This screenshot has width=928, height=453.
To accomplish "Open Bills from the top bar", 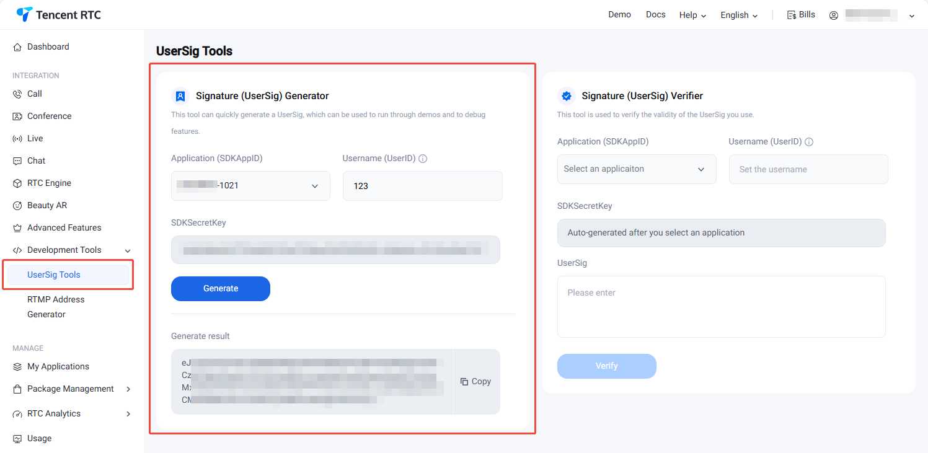I will (x=801, y=15).
